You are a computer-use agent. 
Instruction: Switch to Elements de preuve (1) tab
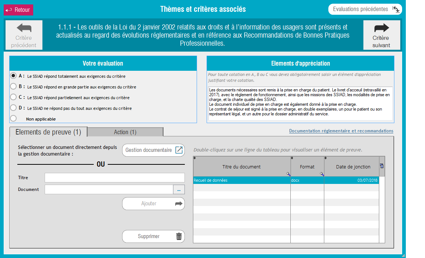[48, 132]
